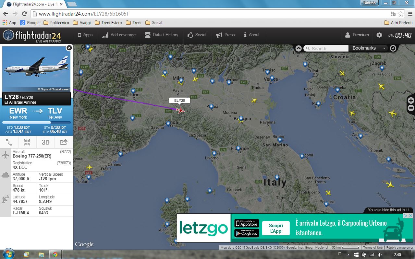Click the Rimini airport marker

pyautogui.click(x=280, y=140)
